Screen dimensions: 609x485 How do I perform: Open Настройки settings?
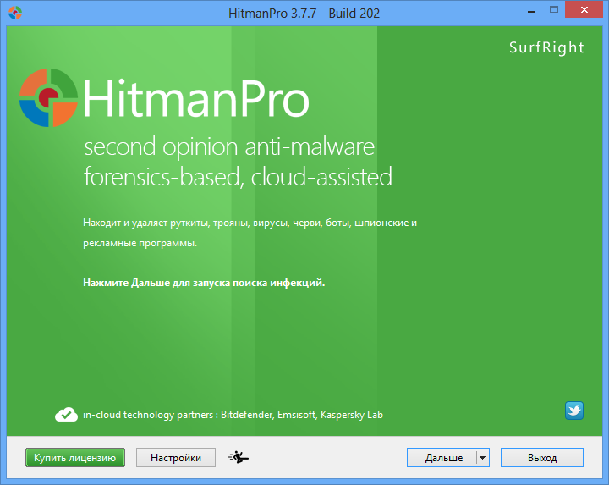(x=176, y=457)
